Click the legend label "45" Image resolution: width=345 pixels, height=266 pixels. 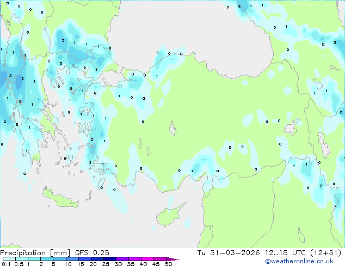click(x=156, y=264)
